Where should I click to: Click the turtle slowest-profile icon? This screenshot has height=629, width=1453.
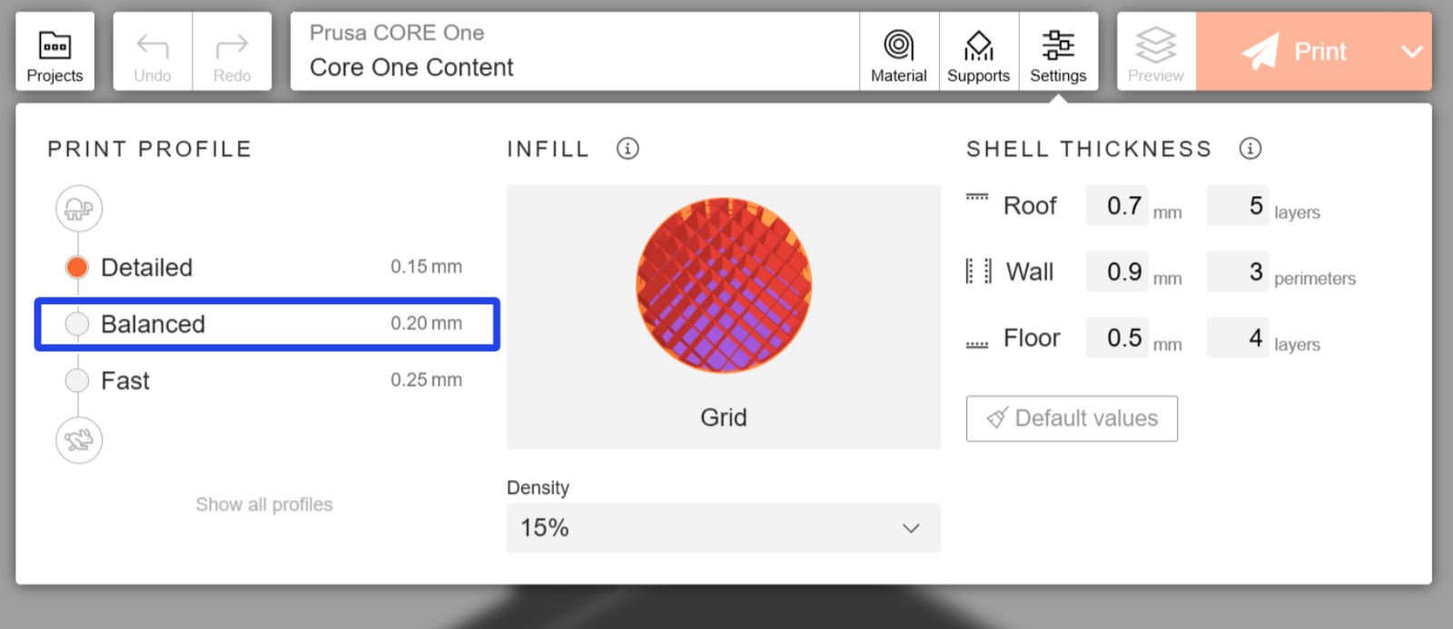(79, 209)
